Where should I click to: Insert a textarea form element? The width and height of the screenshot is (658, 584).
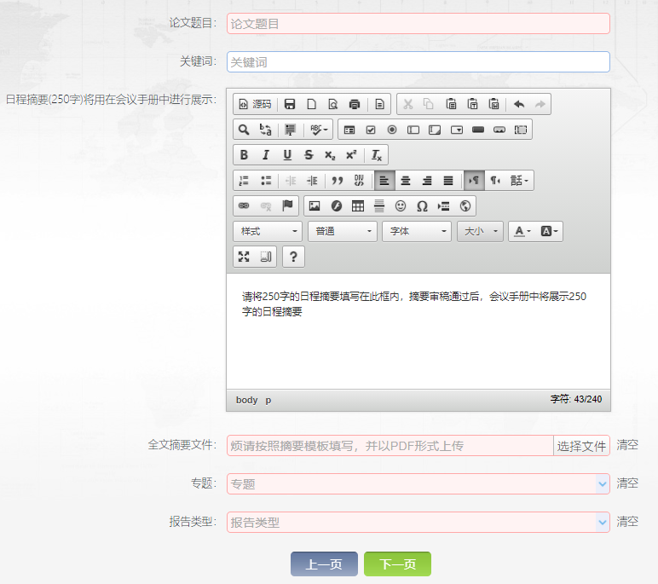435,130
